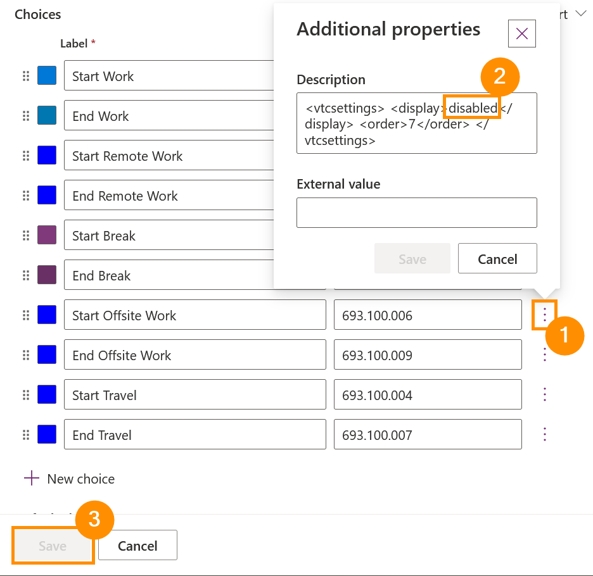The width and height of the screenshot is (593, 576).
Task: Click the drag handle beside Start Travel
Action: 26,395
